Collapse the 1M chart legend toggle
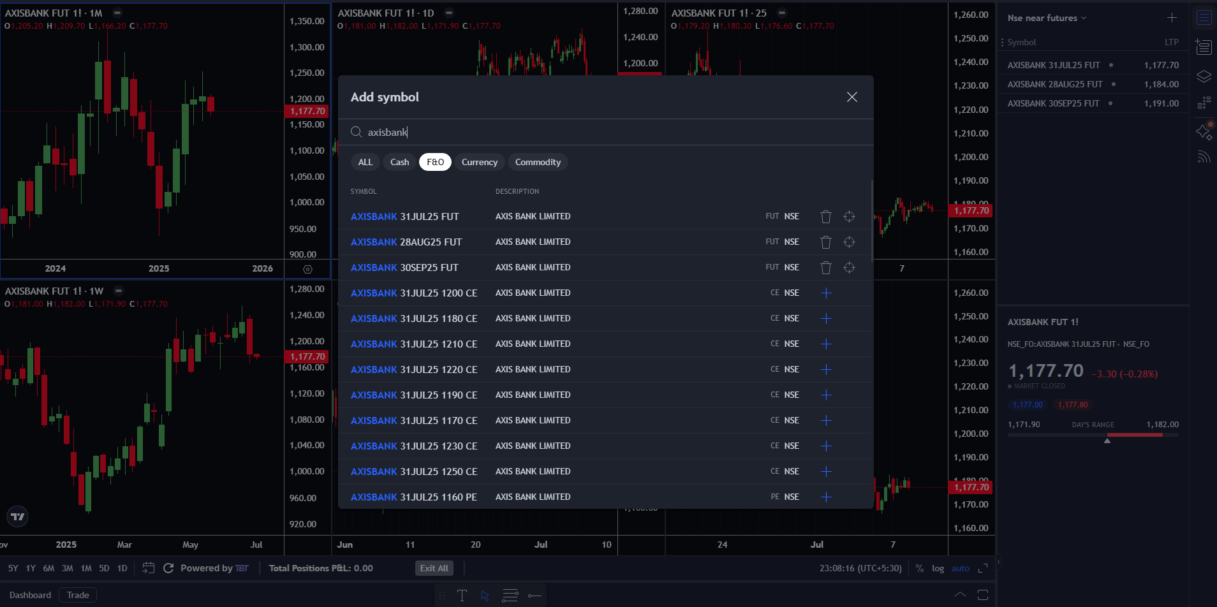Image resolution: width=1217 pixels, height=607 pixels. [x=117, y=13]
